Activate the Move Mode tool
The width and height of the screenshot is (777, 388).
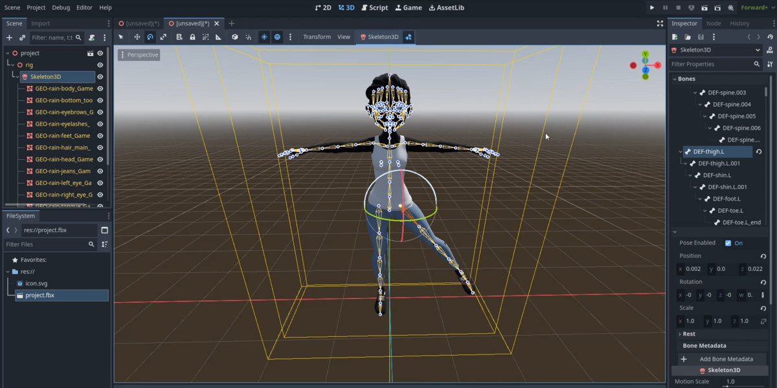coord(137,37)
